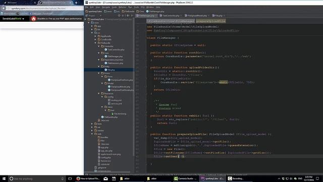Collapse the src folder

pos(92,33)
